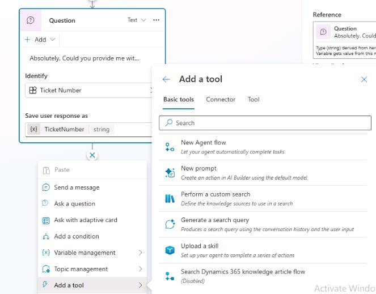Click the Perform a custom search books icon
This screenshot has width=376, height=294.
point(170,198)
